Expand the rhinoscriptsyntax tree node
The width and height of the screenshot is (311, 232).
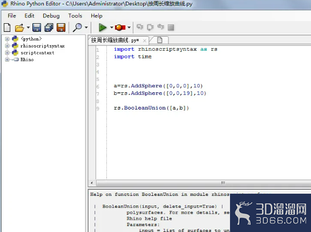point(7,46)
